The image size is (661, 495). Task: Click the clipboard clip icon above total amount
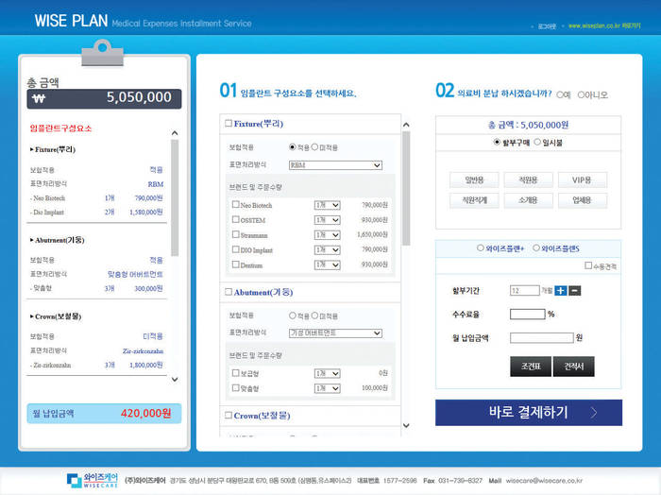tap(102, 53)
